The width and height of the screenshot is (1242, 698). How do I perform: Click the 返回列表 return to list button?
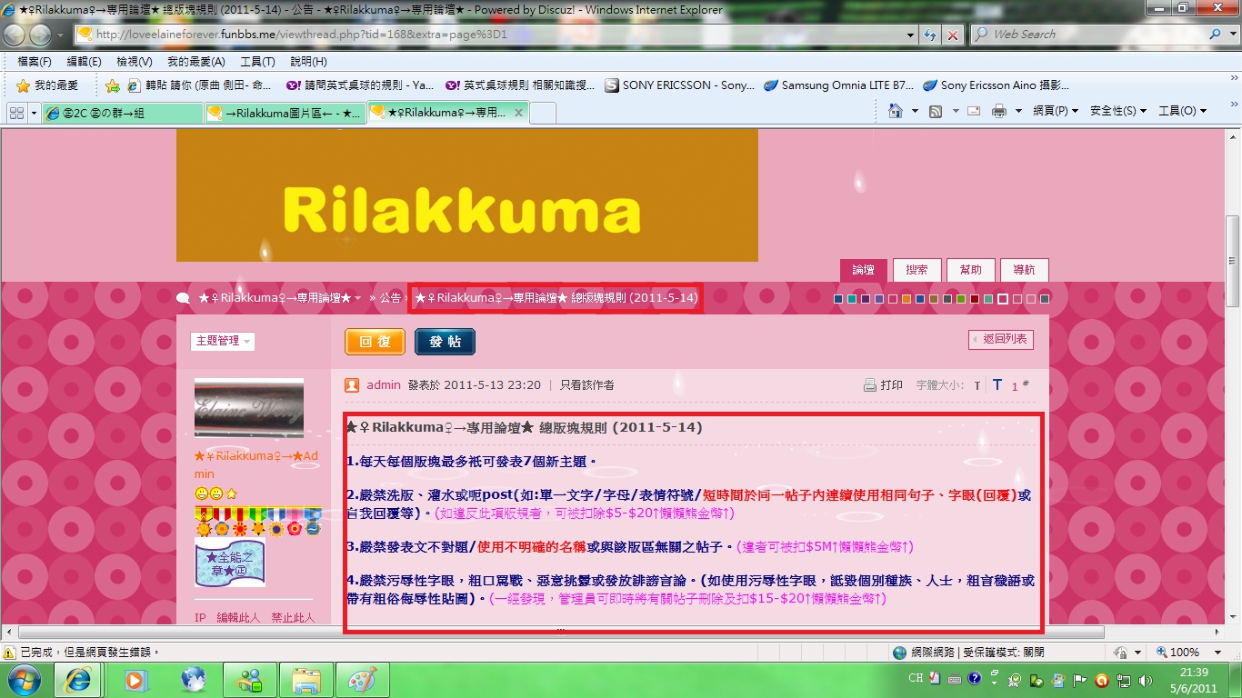(x=1000, y=339)
